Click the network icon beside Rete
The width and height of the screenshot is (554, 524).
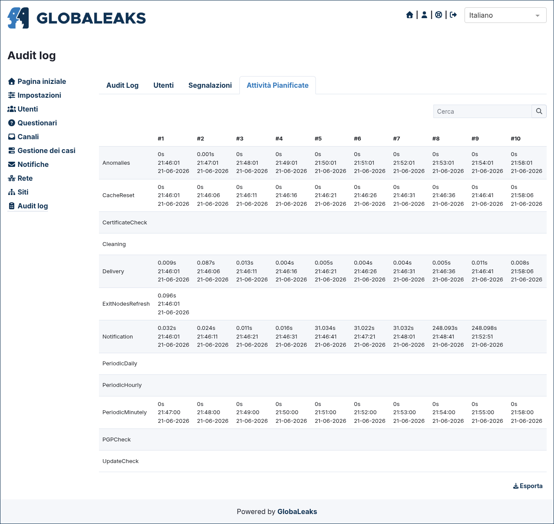pyautogui.click(x=12, y=178)
